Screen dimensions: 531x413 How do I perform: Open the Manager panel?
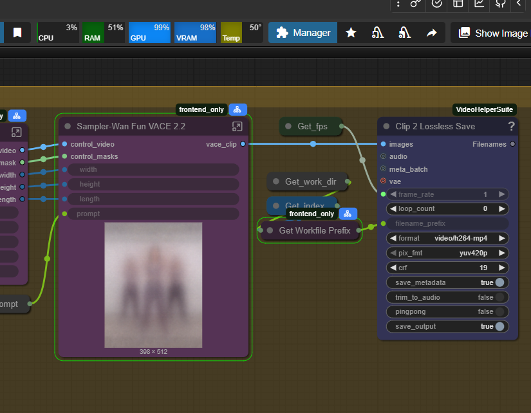(303, 33)
